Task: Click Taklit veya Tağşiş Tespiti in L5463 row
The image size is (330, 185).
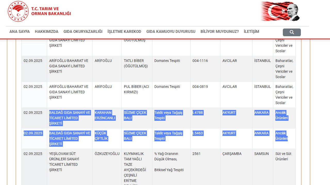Action: tap(168, 136)
